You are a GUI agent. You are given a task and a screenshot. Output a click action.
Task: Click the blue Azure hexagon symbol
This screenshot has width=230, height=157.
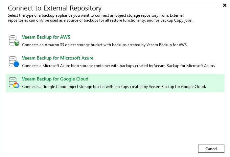[x=16, y=64]
